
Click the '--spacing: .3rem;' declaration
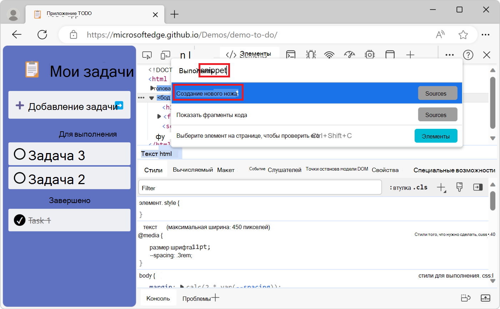click(171, 255)
